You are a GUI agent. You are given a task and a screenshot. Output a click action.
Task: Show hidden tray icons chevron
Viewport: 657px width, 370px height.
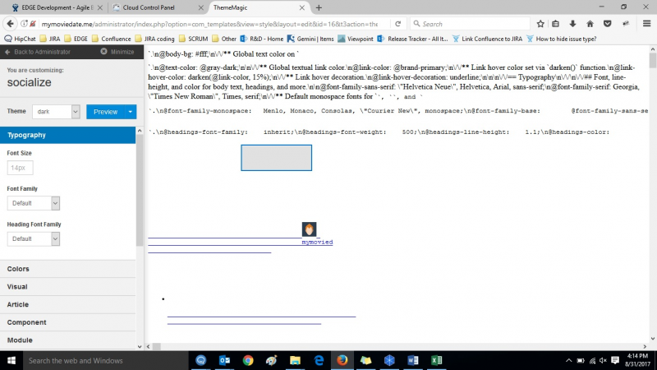[568, 360]
